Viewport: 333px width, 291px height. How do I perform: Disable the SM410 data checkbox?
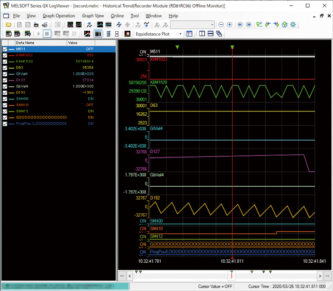[x=5, y=105]
